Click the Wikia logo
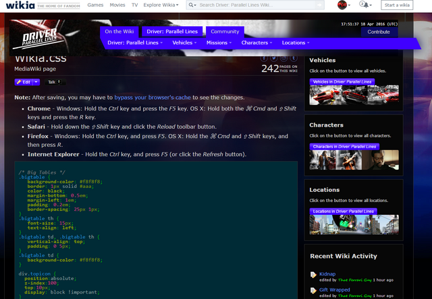The height and width of the screenshot is (299, 432). click(20, 5)
